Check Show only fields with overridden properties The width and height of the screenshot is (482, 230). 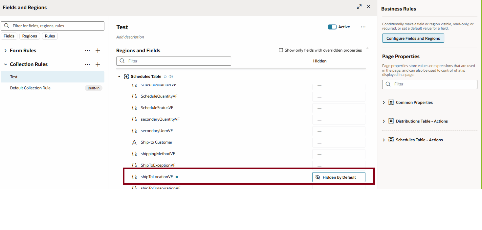coord(281,50)
